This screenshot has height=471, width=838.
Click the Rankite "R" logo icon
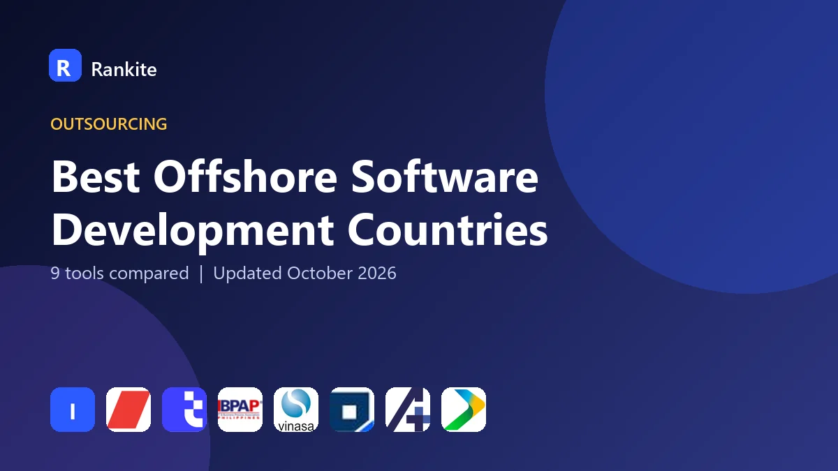(65, 66)
